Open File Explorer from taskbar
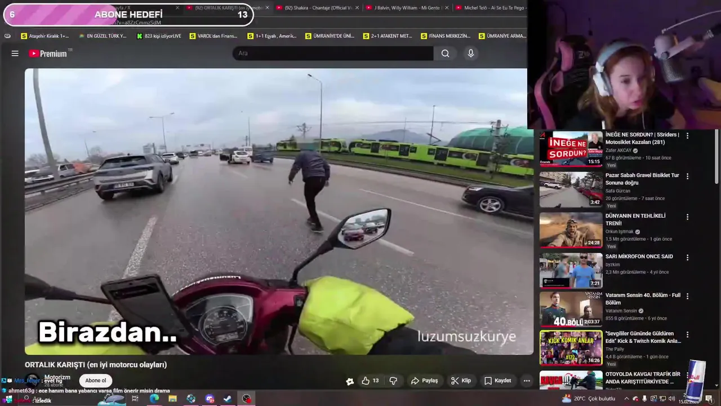Viewport: 721px width, 406px height. coord(172,399)
